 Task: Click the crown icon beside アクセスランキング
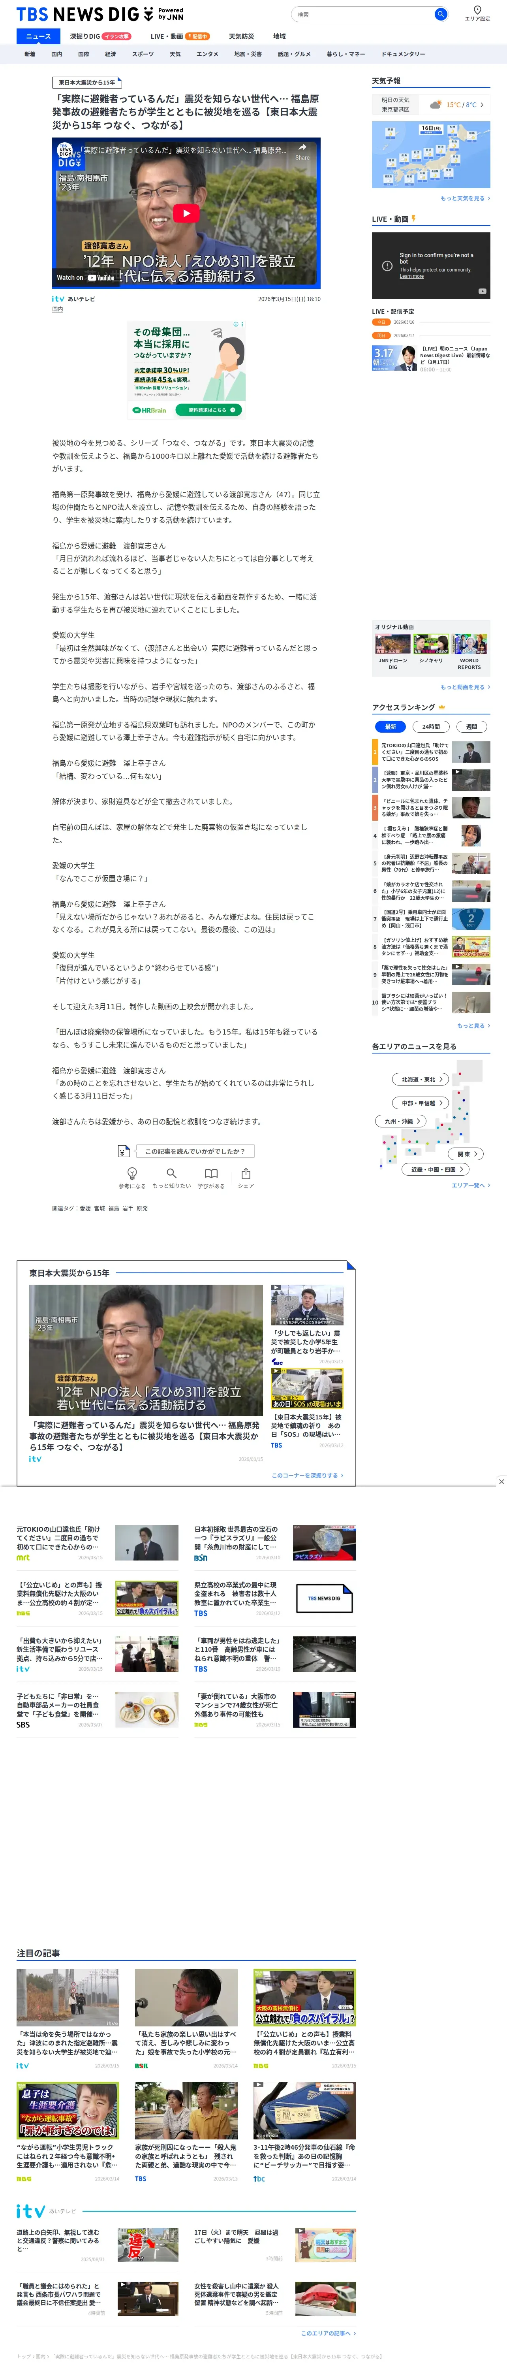(442, 707)
